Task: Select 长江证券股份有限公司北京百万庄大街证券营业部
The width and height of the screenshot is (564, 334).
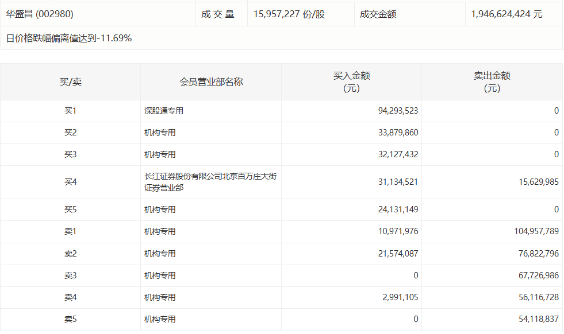Action: tap(210, 182)
